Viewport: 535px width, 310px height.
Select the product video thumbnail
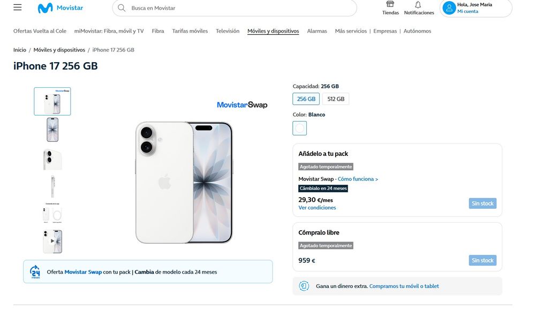52,241
